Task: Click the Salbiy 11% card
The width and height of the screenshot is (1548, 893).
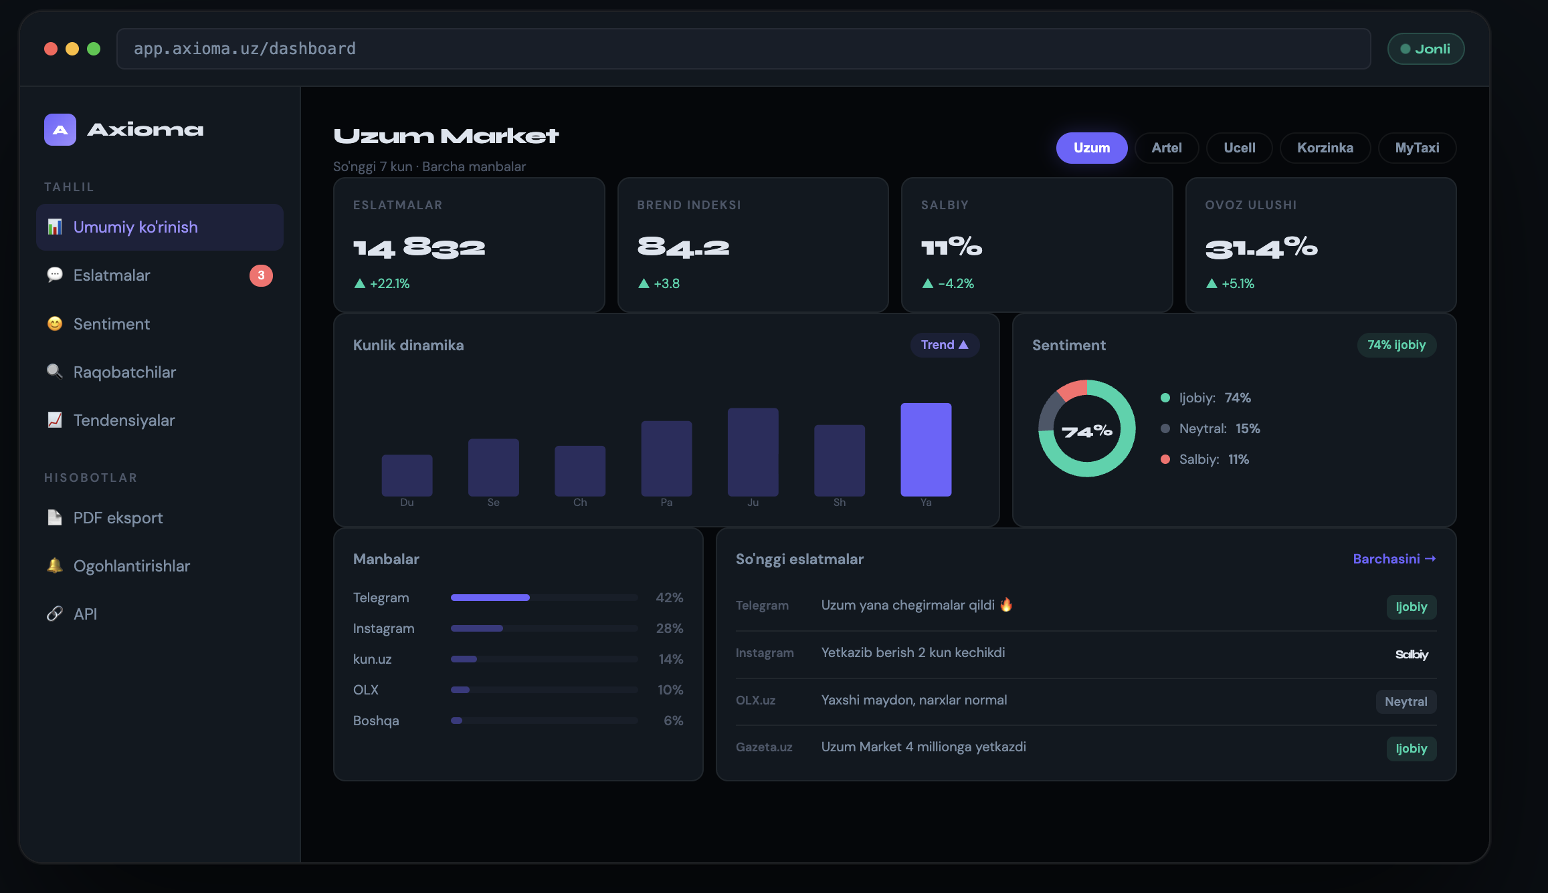Action: [x=1037, y=245]
